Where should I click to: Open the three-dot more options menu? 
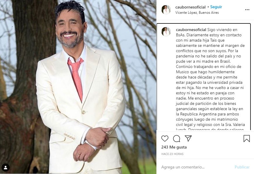coord(247,10)
